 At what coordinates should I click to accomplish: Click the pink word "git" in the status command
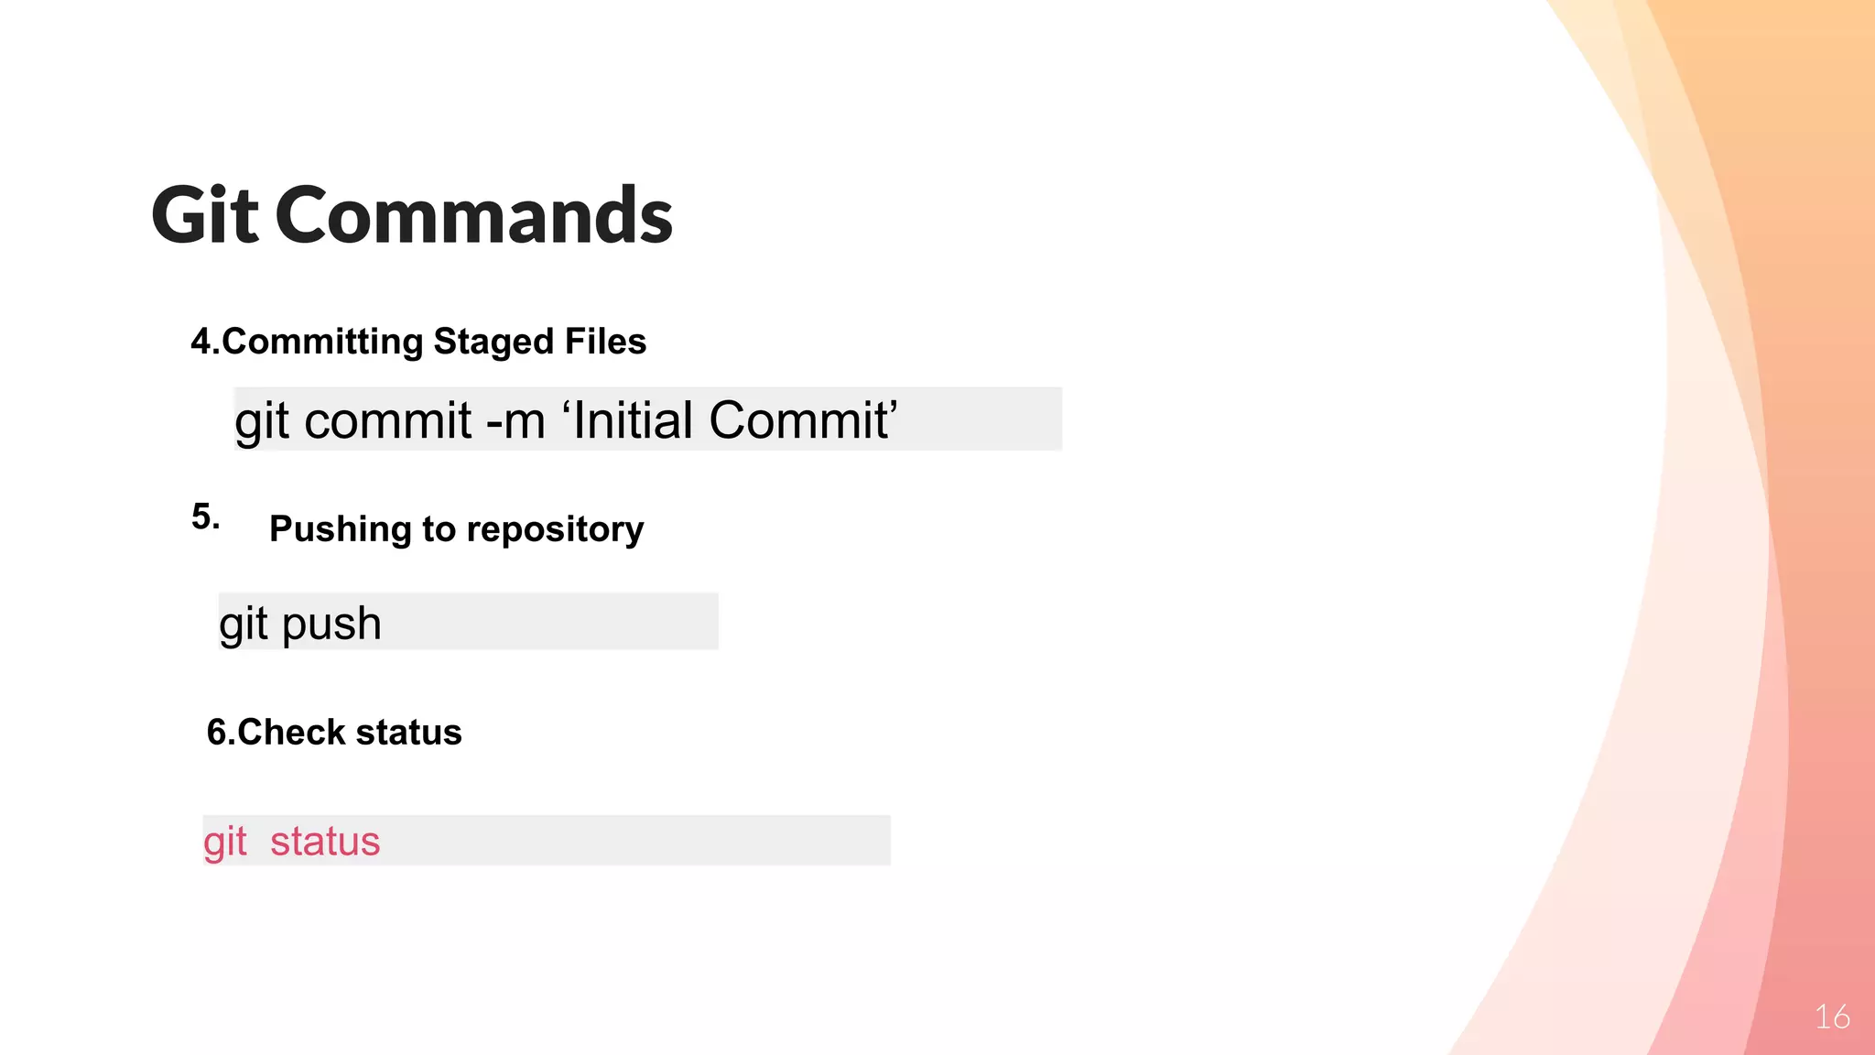click(224, 842)
